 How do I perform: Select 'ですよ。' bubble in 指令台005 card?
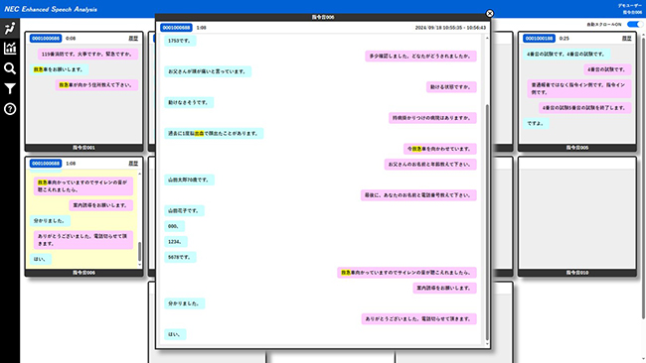point(536,123)
